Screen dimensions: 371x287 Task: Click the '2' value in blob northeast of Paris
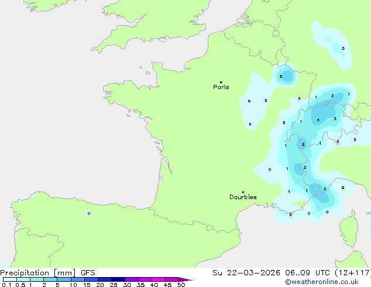tap(281, 77)
